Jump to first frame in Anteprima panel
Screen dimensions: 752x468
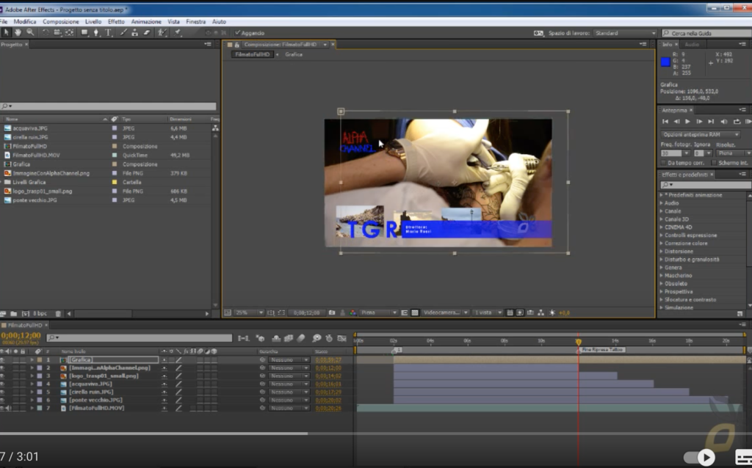click(665, 122)
